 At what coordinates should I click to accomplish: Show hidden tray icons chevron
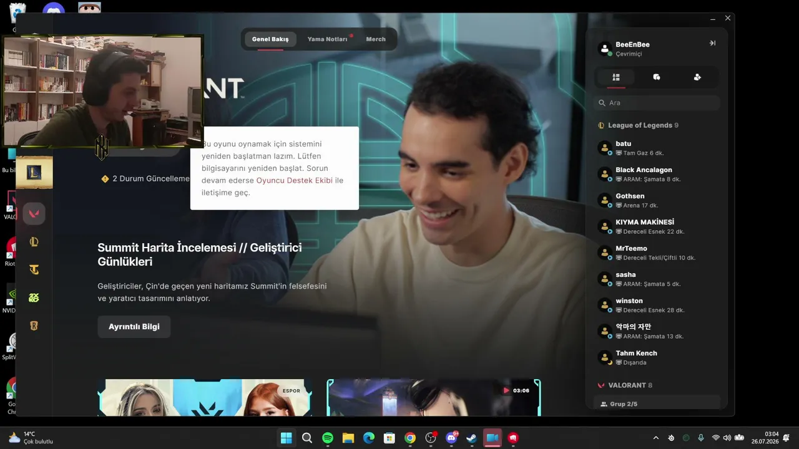(x=655, y=438)
